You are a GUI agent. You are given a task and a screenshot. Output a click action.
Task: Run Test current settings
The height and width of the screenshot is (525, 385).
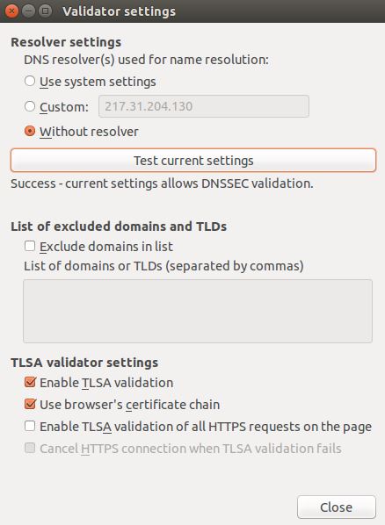click(x=193, y=161)
